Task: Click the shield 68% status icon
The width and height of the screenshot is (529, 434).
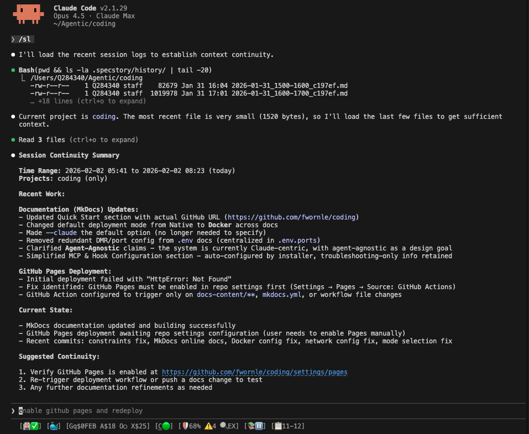Action: tap(191, 426)
